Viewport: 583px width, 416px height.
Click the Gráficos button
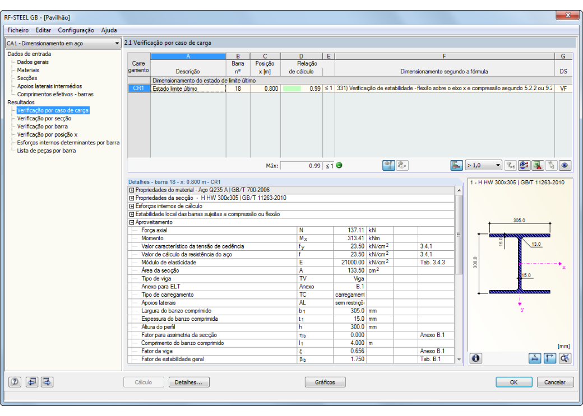point(325,382)
